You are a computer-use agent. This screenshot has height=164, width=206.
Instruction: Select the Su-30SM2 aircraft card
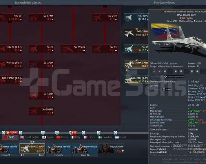[x=42, y=111]
